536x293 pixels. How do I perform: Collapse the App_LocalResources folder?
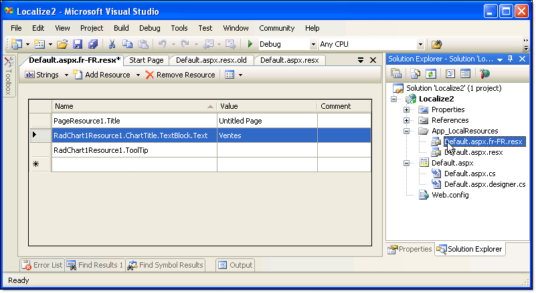pyautogui.click(x=406, y=131)
